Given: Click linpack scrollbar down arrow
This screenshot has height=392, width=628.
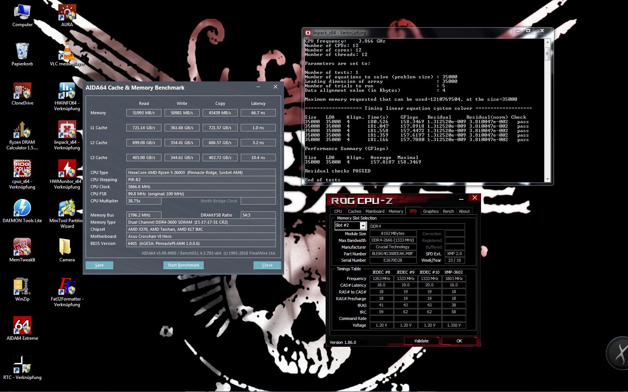Looking at the screenshot, I should click(x=547, y=180).
